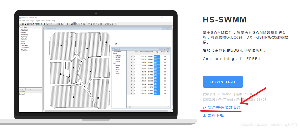The width and height of the screenshot is (299, 129).
Task: Select Climatology in project tree
Action: coord(25,35)
